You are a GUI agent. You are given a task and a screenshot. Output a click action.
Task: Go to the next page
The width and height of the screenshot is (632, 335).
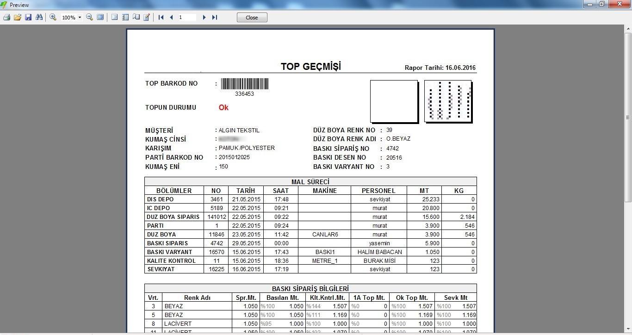[x=204, y=17]
